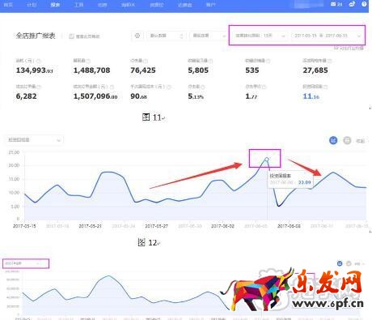Image resolution: width=372 pixels, height=320 pixels.
Task: Expand the metric dropdown above the upper chart
Action: (34, 140)
